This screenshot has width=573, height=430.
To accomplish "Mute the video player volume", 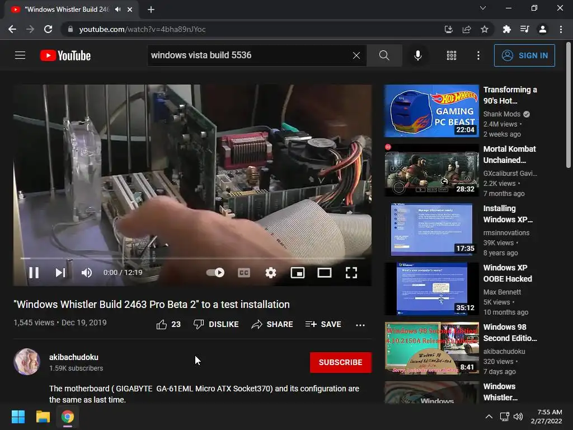I will 87,273.
